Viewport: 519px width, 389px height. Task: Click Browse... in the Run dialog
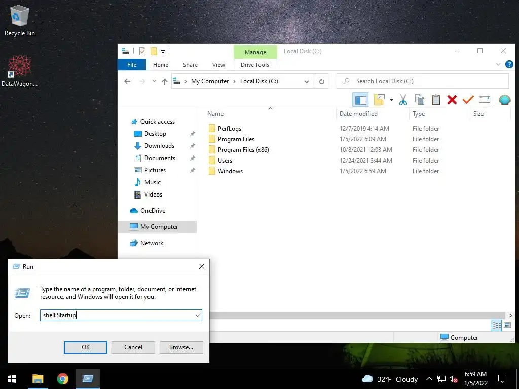[x=181, y=347]
